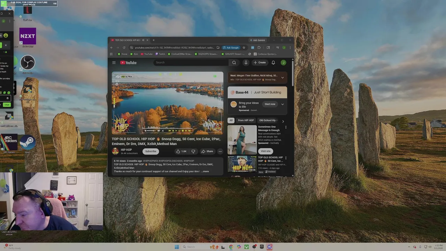Show more filter chips with arrow

(283, 121)
